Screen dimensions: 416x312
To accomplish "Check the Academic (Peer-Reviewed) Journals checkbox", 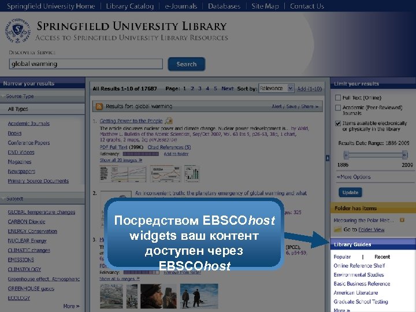I will click(338, 107).
